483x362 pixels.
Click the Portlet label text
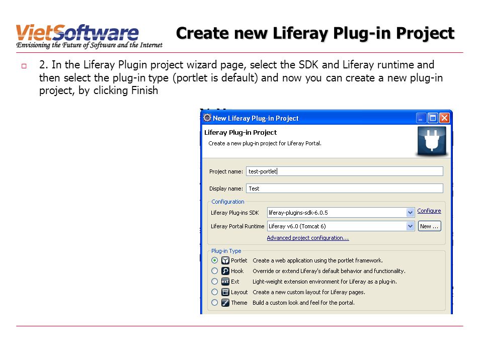[239, 260]
